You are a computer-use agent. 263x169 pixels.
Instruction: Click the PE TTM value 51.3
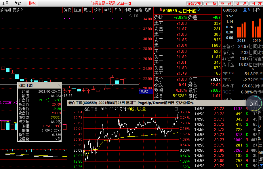(249, 74)
